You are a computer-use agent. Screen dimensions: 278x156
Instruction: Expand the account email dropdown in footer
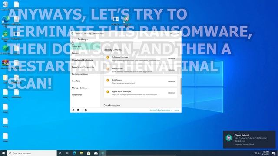pyautogui.click(x=161, y=110)
